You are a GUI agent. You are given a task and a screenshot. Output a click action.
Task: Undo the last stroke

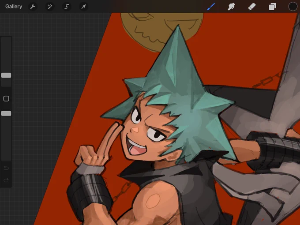pos(6,168)
